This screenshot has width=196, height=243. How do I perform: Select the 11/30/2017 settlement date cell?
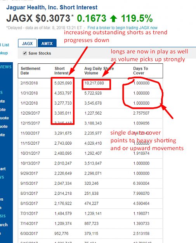click(30, 133)
